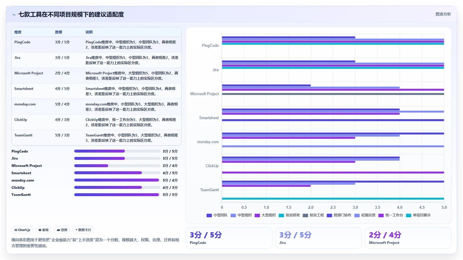Click the 4分 / 3分 cell in ClickUp table row

point(62,120)
